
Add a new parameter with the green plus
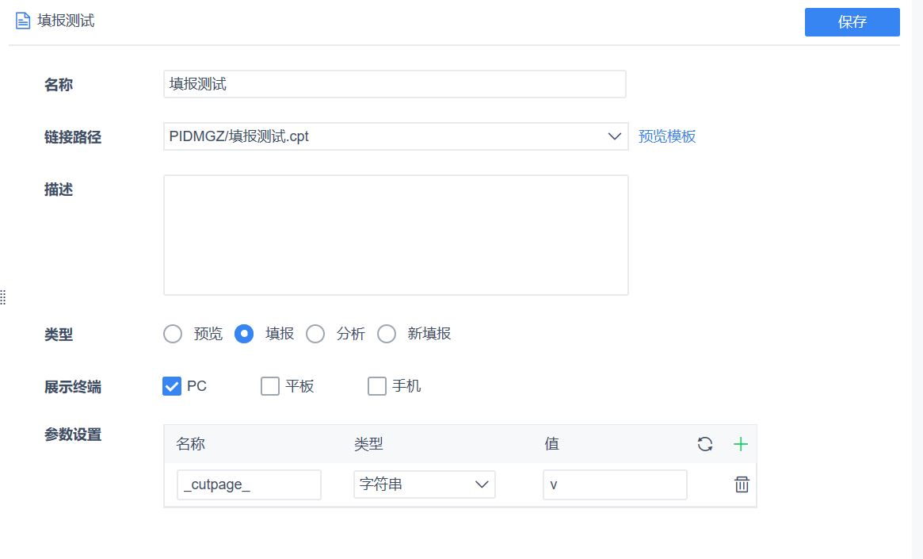click(x=741, y=443)
